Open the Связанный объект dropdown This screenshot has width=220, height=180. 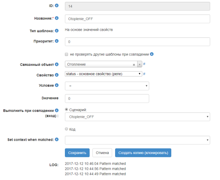(x=139, y=64)
